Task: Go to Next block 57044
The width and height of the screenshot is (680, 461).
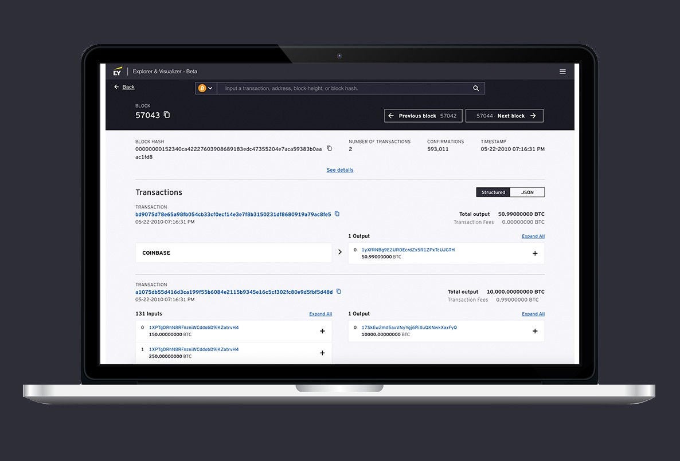Action: (505, 116)
